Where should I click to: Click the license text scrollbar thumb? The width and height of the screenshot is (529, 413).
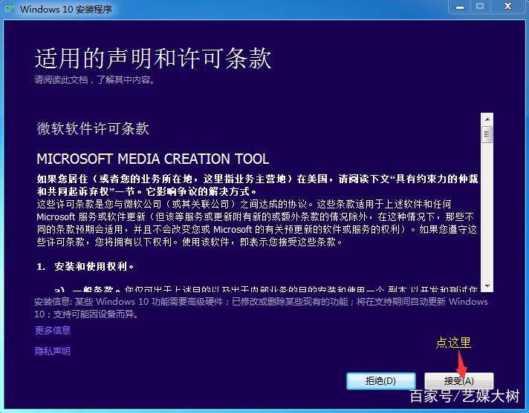point(487,134)
